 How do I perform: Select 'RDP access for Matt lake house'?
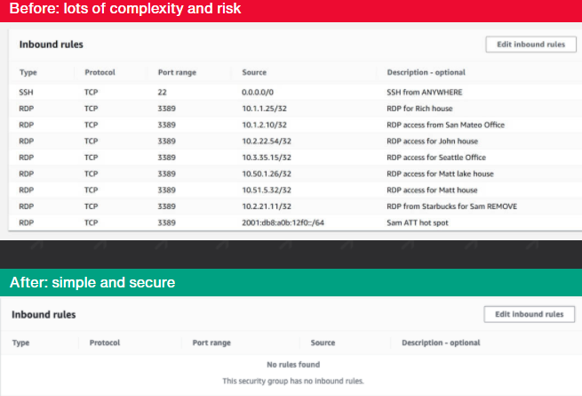click(440, 174)
